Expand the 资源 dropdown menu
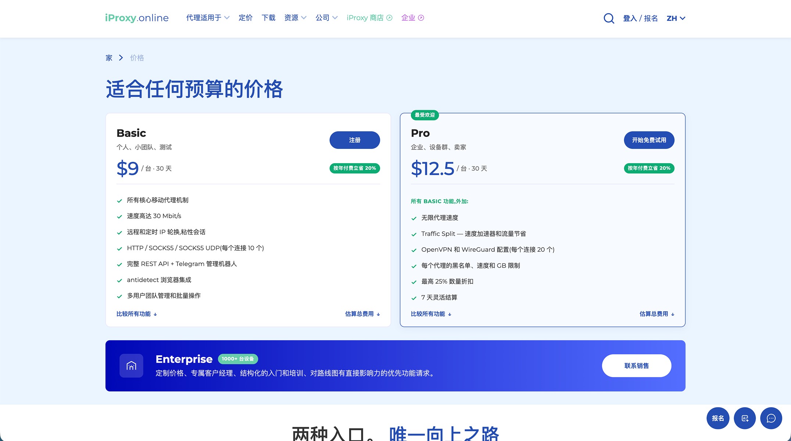 coord(295,18)
